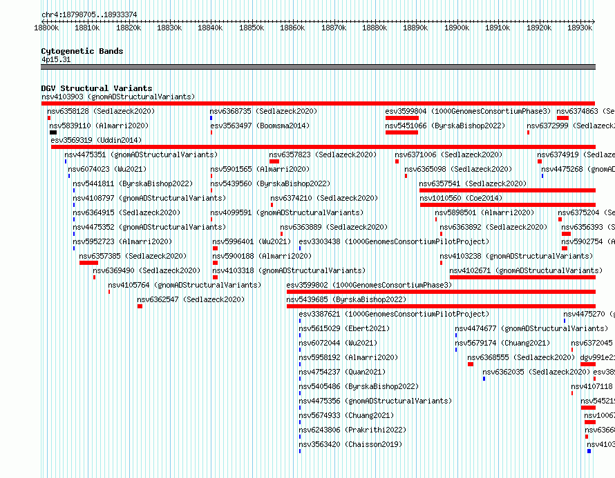
Task: Open nsv4102671 (gnomADStructuralVariants) variant
Action: [527, 270]
